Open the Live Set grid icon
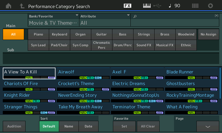Viewport: 222px width, 133px height. click(195, 6)
